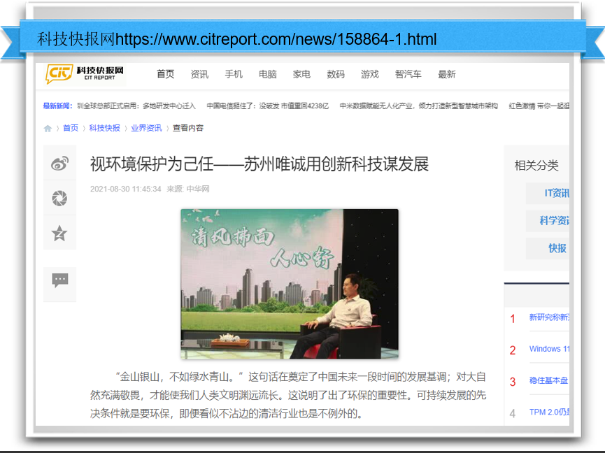The height and width of the screenshot is (453, 605).
Task: Open breadcrumb link 科技快报
Action: [106, 128]
